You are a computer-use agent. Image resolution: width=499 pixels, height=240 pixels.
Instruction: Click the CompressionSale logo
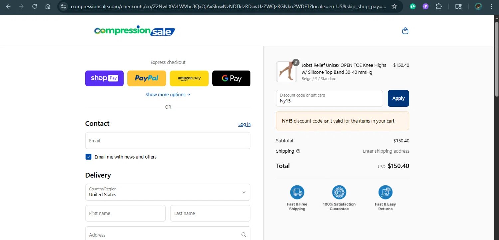pyautogui.click(x=134, y=31)
